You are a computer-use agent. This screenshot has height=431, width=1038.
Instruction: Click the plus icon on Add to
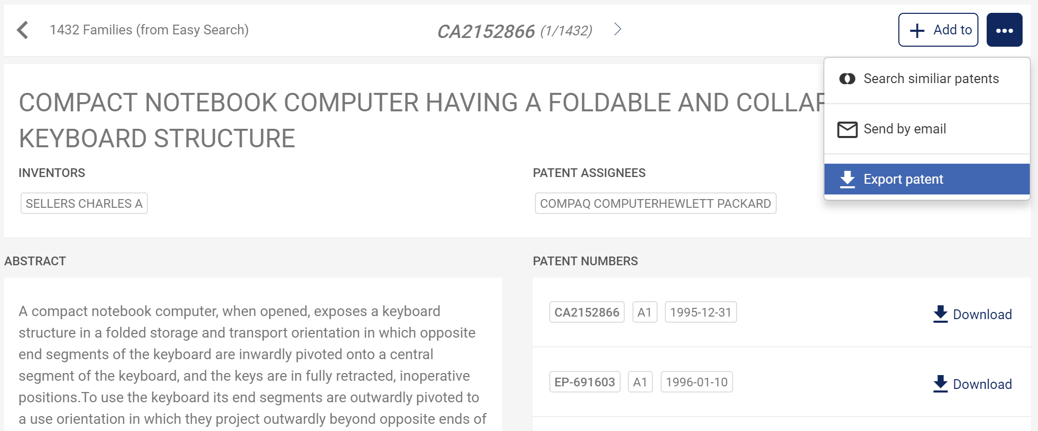917,30
